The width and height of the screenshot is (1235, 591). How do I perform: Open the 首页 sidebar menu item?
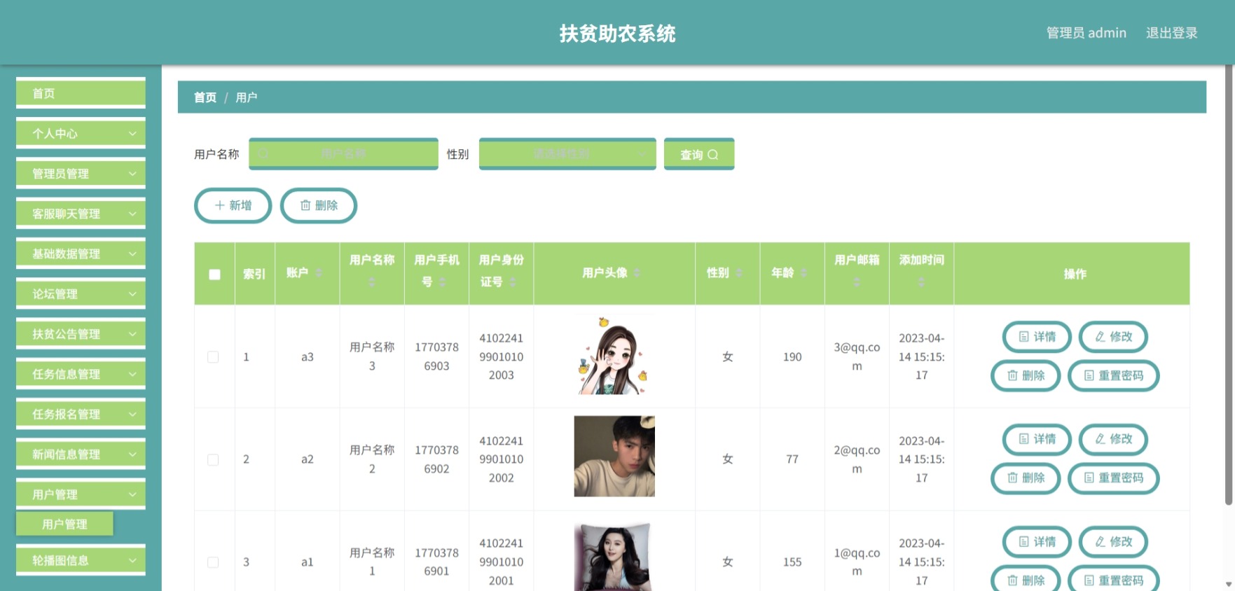tap(81, 93)
